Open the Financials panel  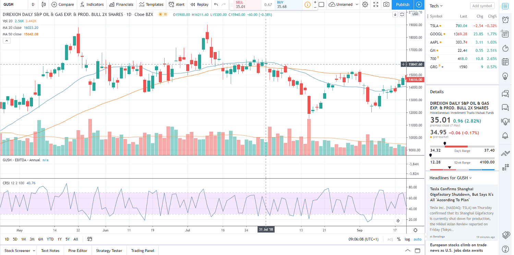pyautogui.click(x=121, y=4)
